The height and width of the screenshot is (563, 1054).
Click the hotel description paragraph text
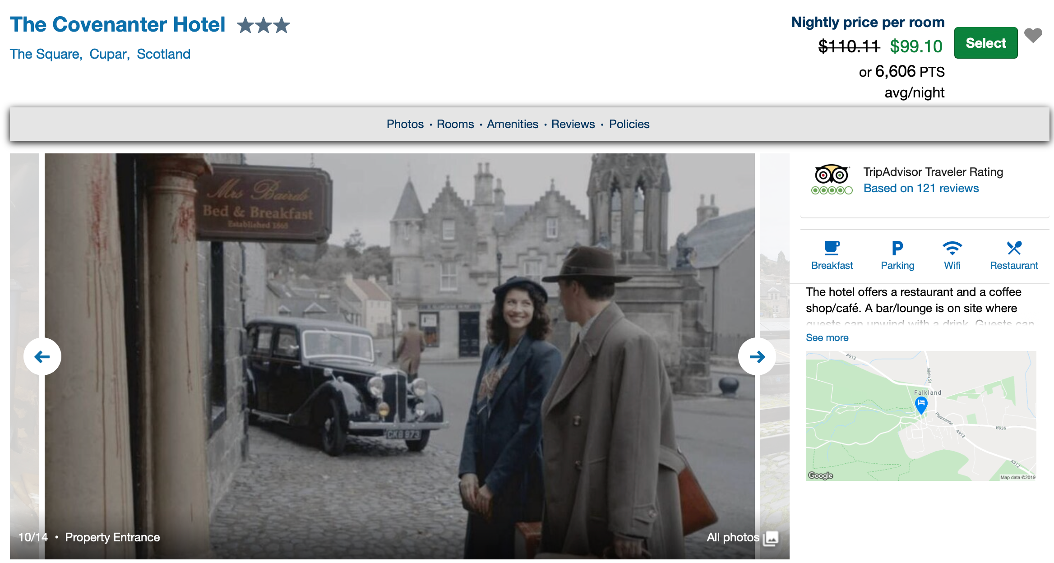[920, 307]
